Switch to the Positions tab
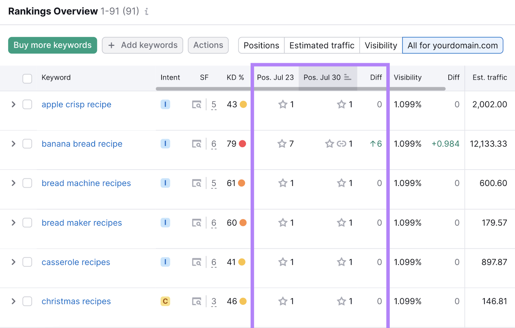The height and width of the screenshot is (328, 515). click(x=261, y=45)
